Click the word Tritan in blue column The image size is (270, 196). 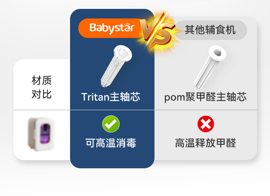95,97
